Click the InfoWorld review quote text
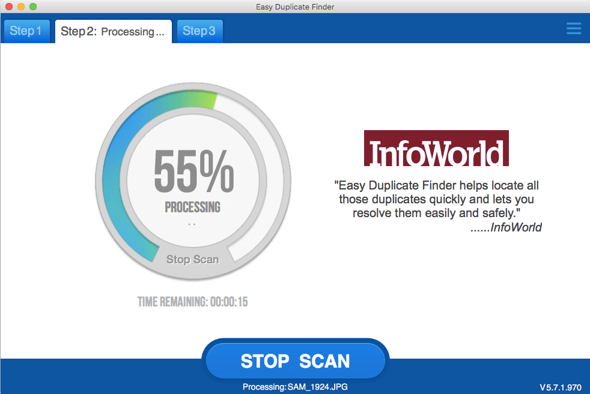 pyautogui.click(x=436, y=199)
